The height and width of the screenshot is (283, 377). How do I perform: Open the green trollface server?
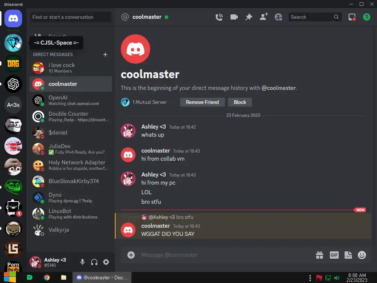pos(13,187)
